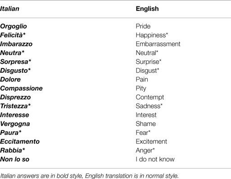Click the Italian column header

[x=9, y=9]
